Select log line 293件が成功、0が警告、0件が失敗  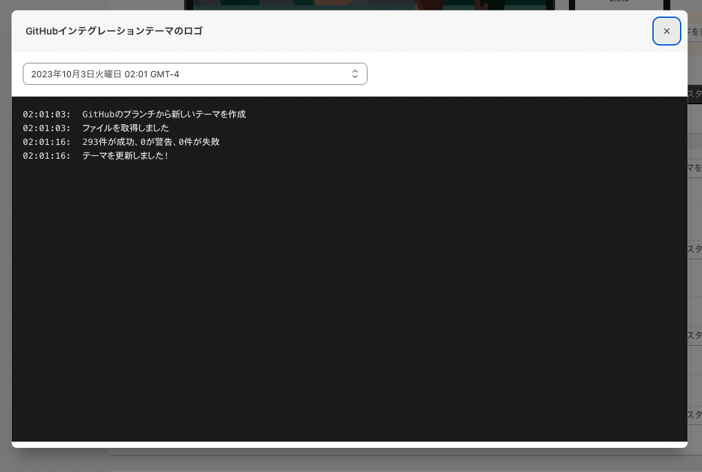(151, 142)
